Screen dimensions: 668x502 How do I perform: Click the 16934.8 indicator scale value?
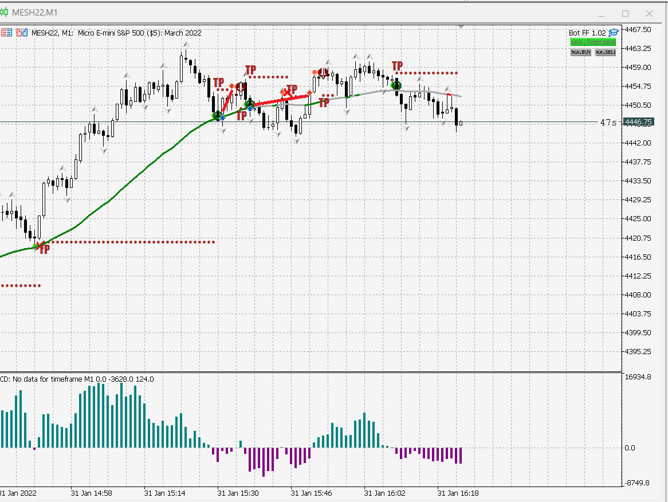tap(638, 376)
